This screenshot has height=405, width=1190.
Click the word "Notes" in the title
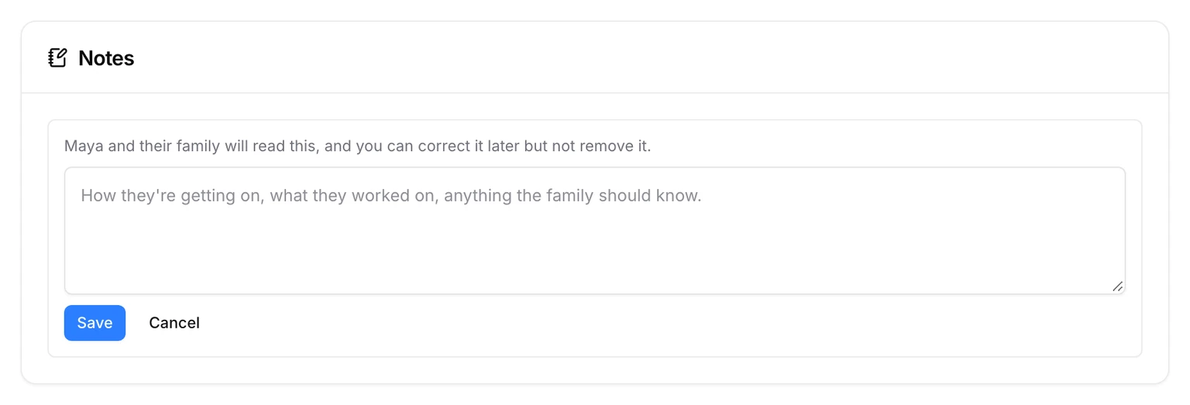[x=106, y=58]
